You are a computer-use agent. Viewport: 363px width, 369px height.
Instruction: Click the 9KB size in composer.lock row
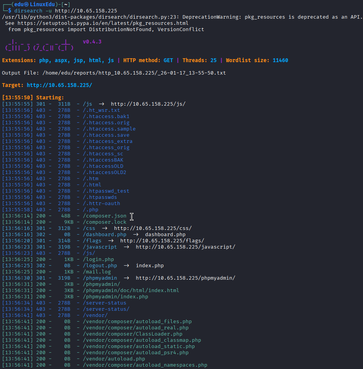click(69, 222)
